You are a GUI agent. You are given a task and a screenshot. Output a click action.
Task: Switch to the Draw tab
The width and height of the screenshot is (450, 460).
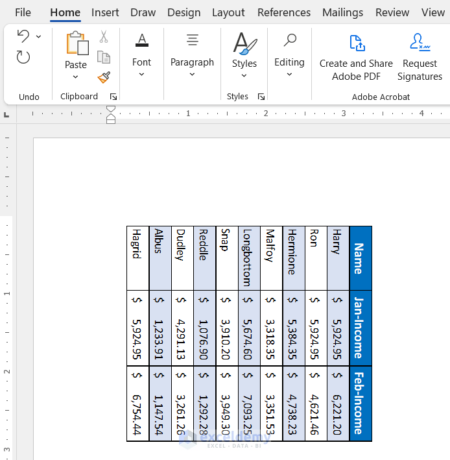click(x=143, y=12)
